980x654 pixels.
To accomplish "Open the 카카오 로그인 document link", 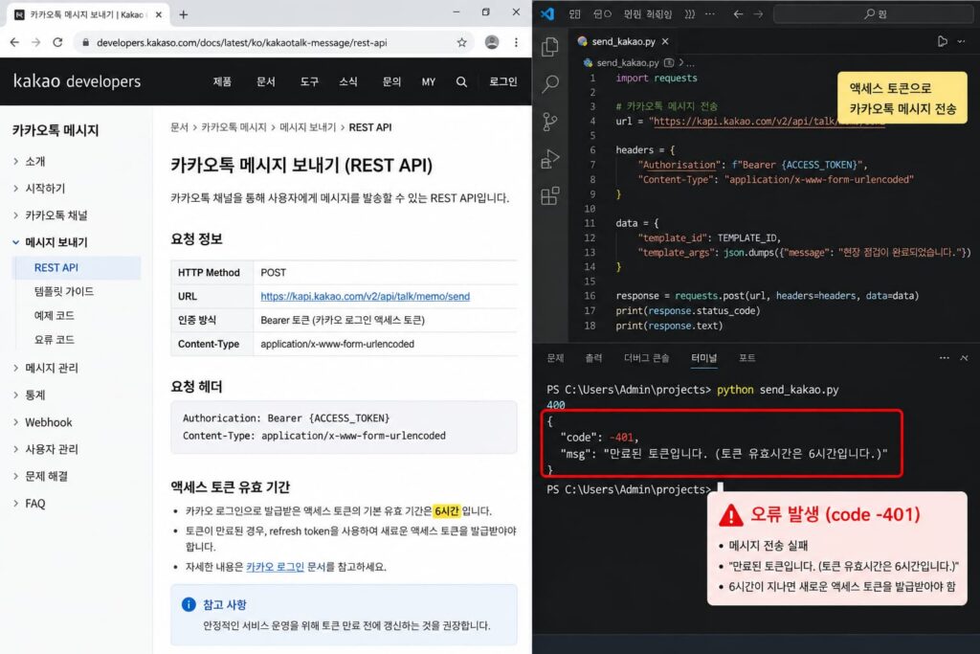I will (x=275, y=567).
